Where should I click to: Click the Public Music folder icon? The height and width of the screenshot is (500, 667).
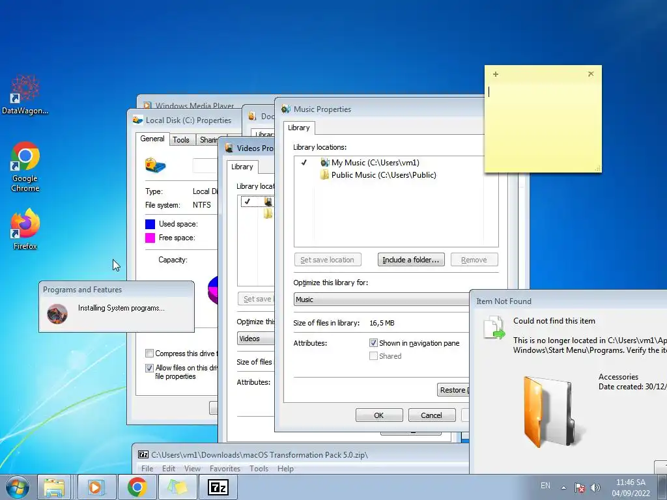[324, 174]
